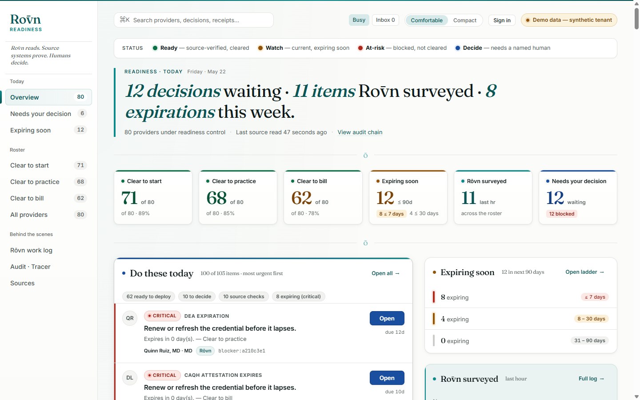The height and width of the screenshot is (400, 640).
Task: Go to Needs your decision
Action: 48,114
